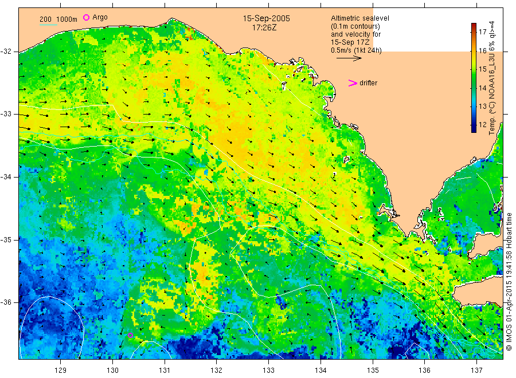Click the latitude label -33
This screenshot has height=378, width=516.
[x=6, y=114]
